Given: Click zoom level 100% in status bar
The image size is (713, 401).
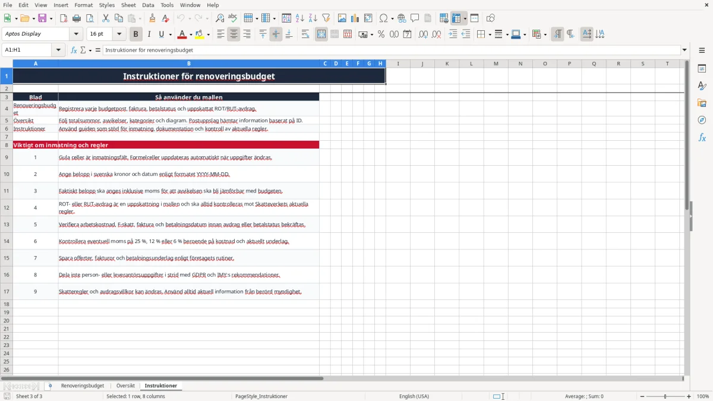Looking at the screenshot, I should click(x=702, y=396).
